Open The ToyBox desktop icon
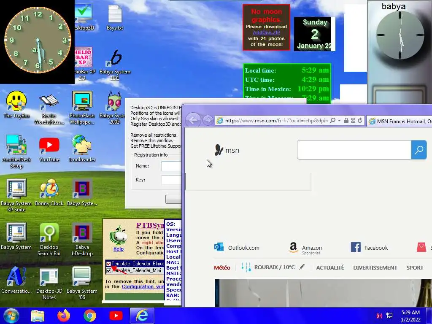 pyautogui.click(x=16, y=105)
